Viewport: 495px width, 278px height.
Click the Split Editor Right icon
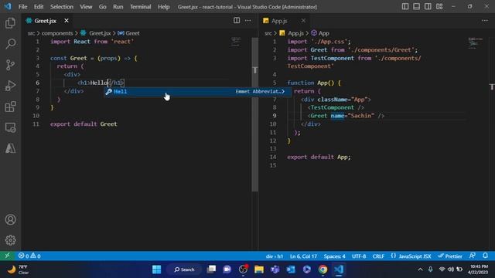coord(237,21)
